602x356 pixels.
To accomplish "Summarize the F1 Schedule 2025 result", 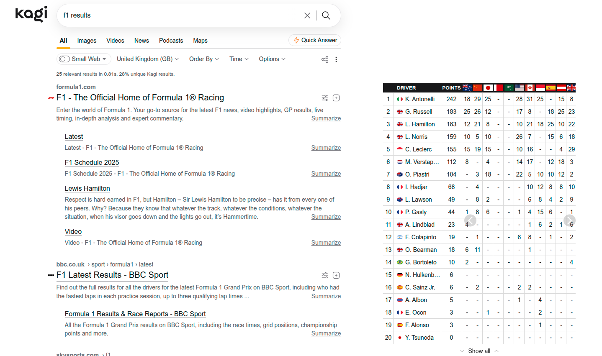I will [326, 174].
